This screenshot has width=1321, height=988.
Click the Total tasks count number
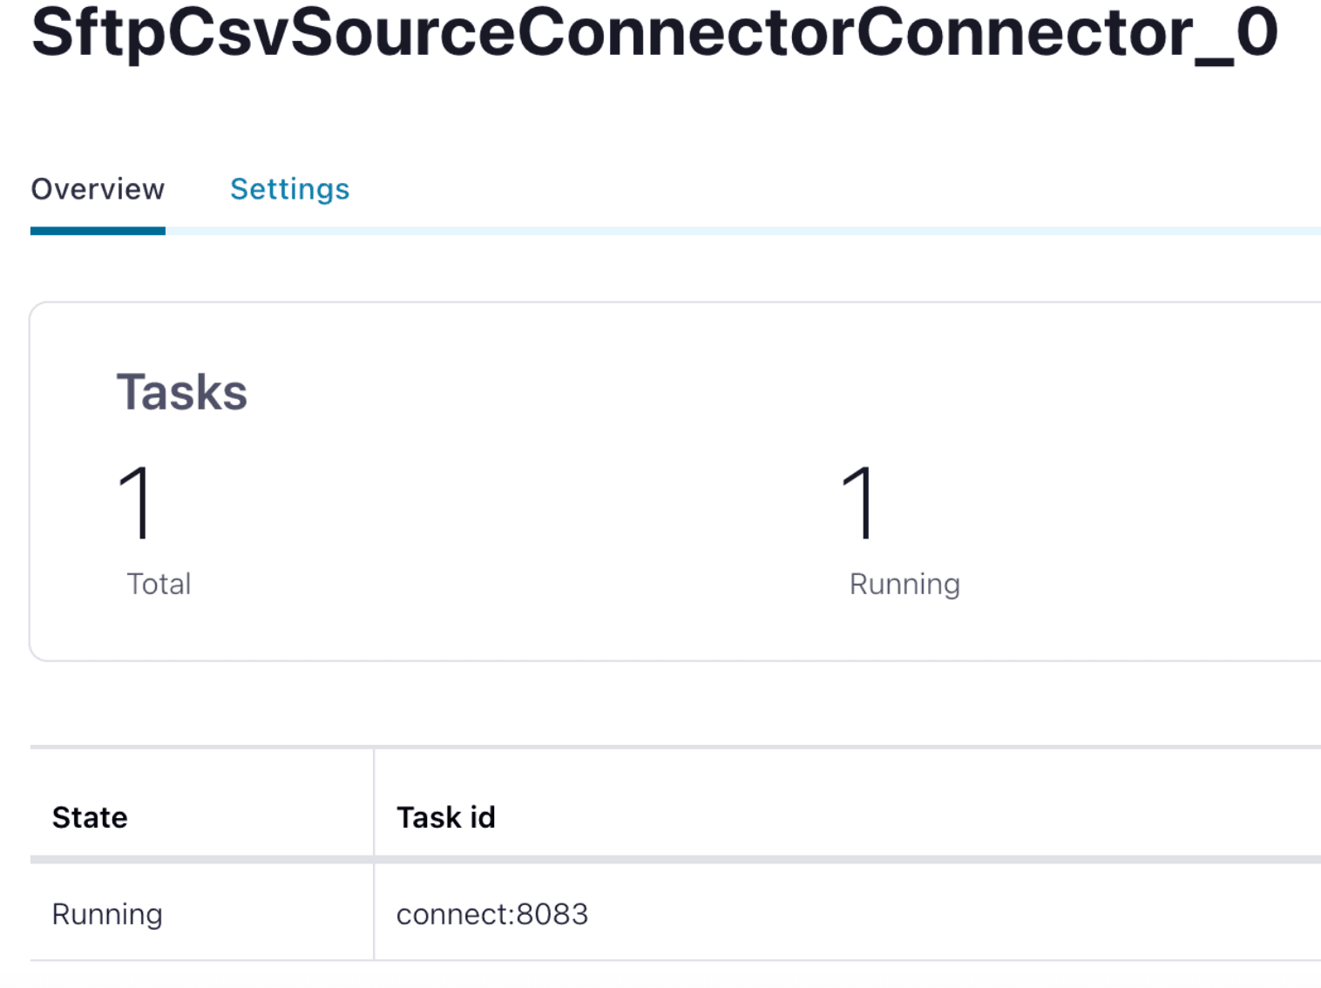[137, 503]
